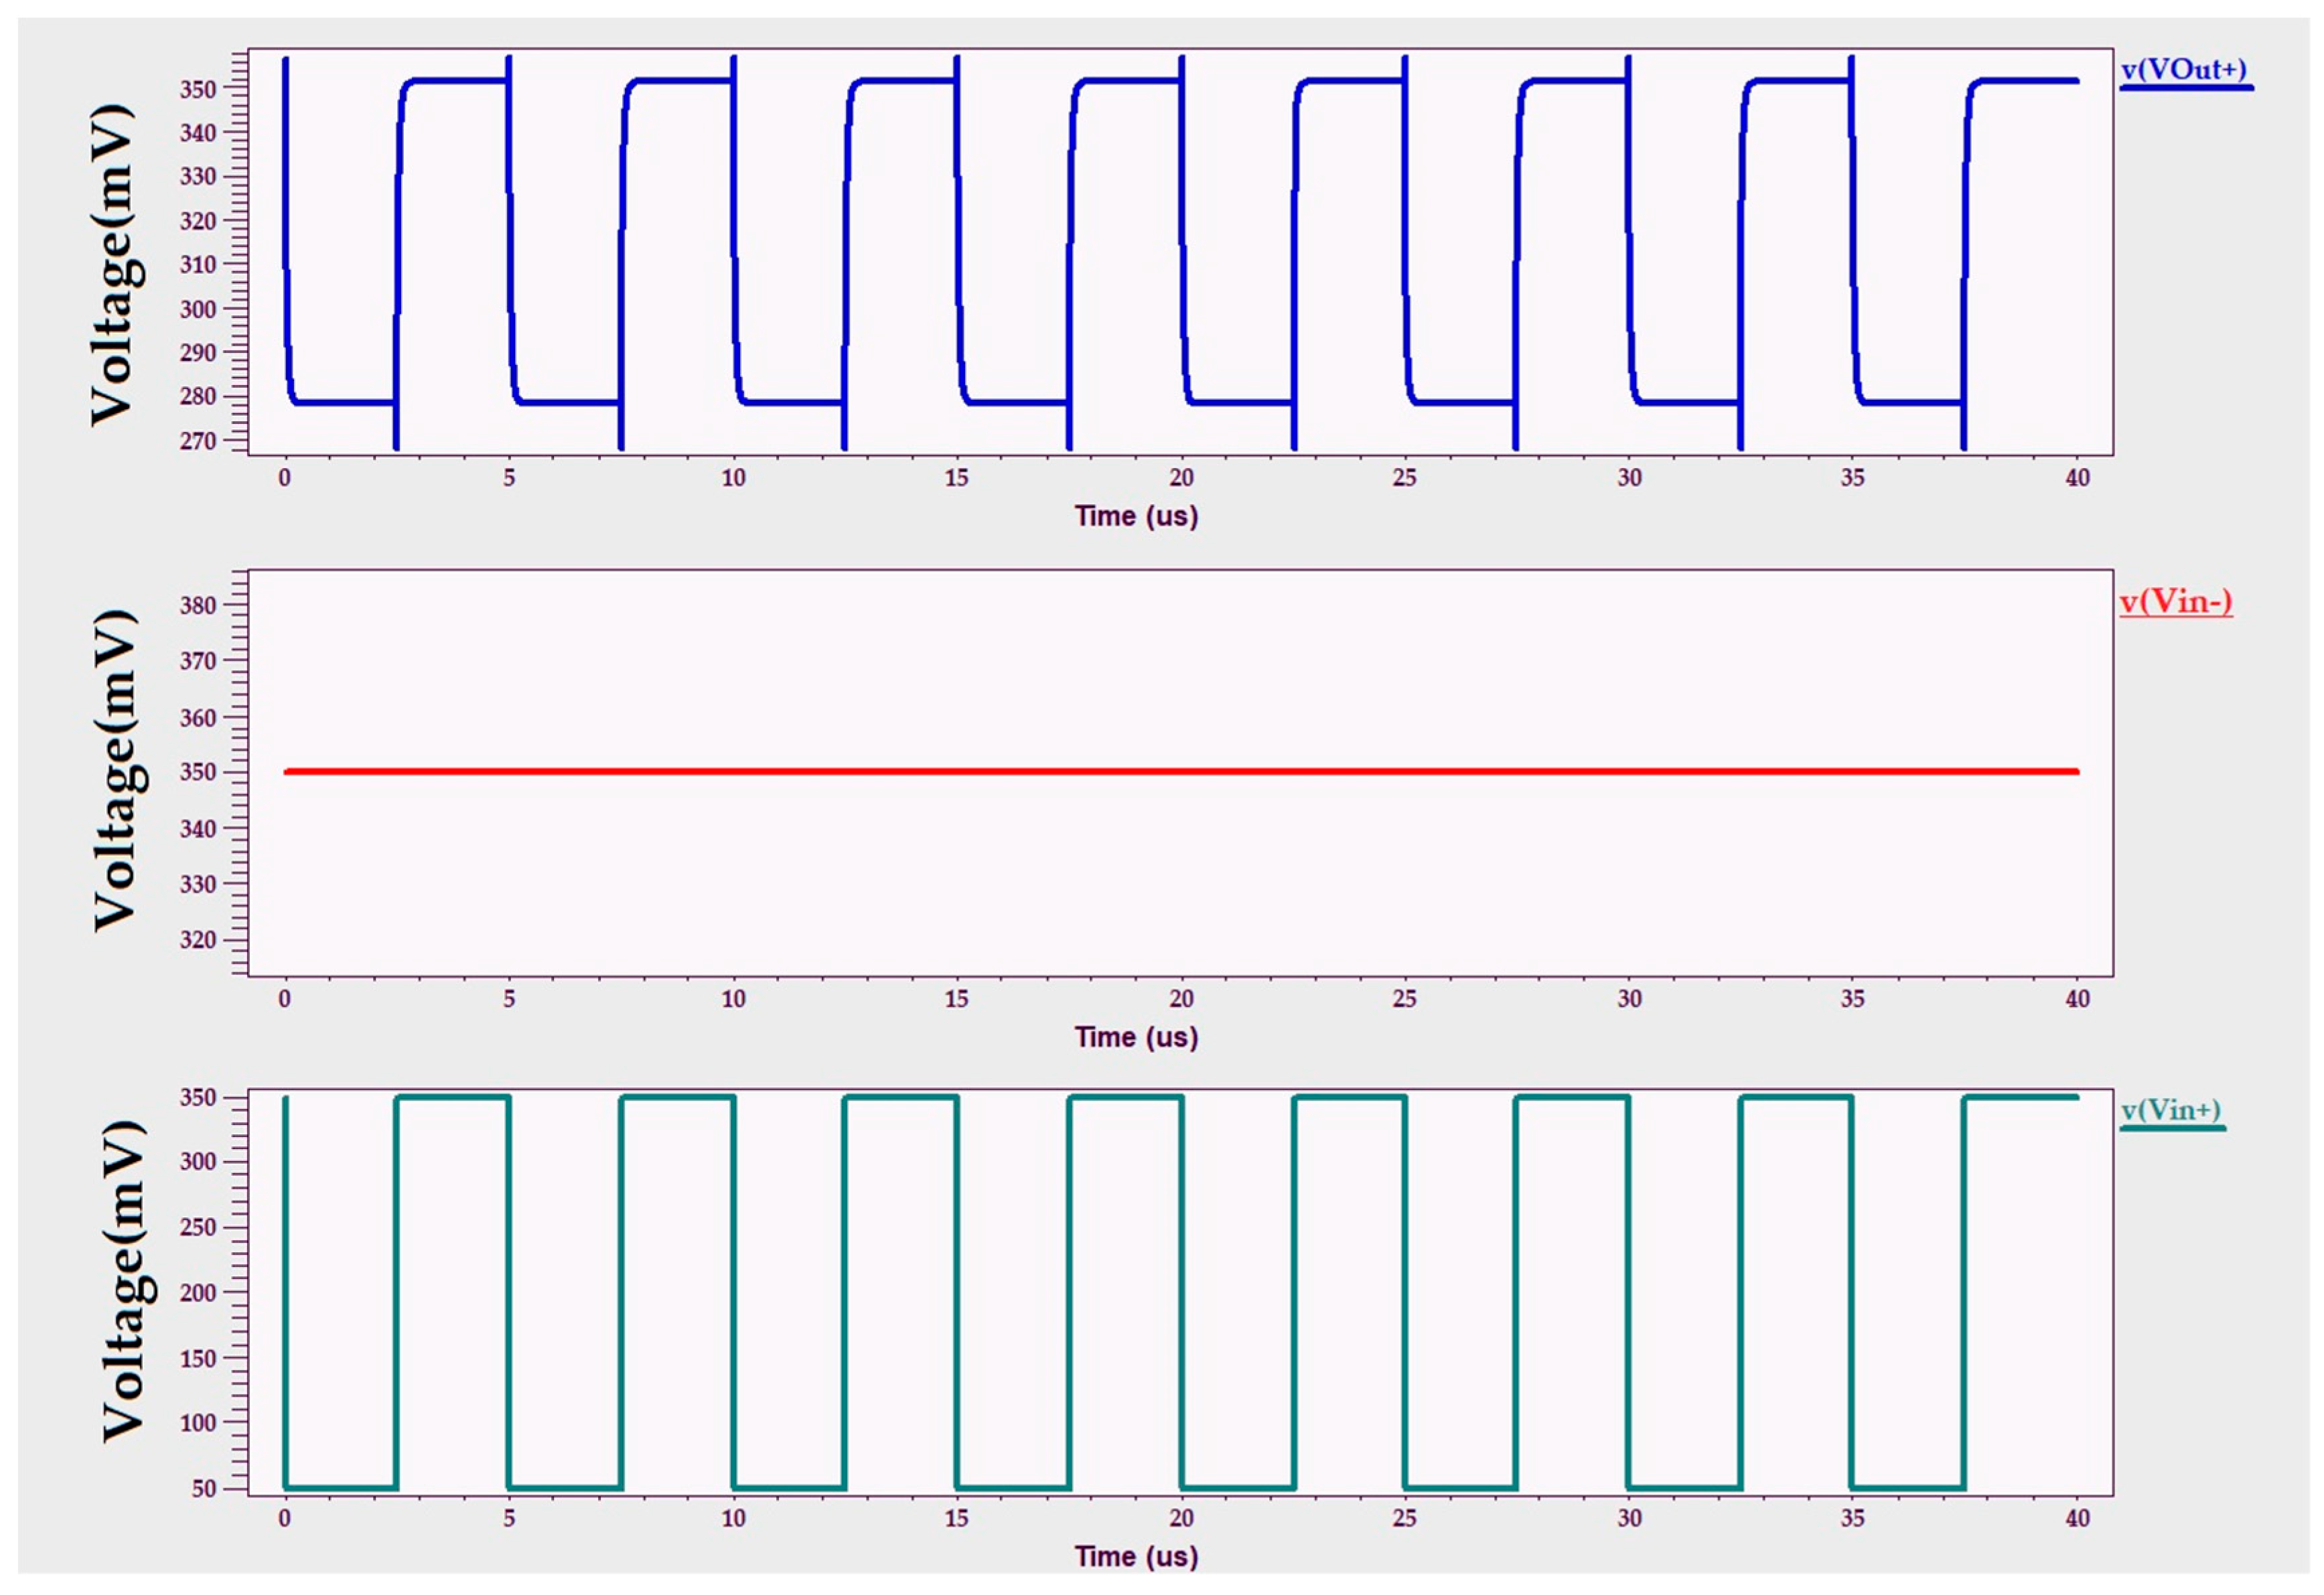Click the teal v(Vin+) legend label
The width and height of the screenshot is (2324, 1595).
point(2171,1110)
